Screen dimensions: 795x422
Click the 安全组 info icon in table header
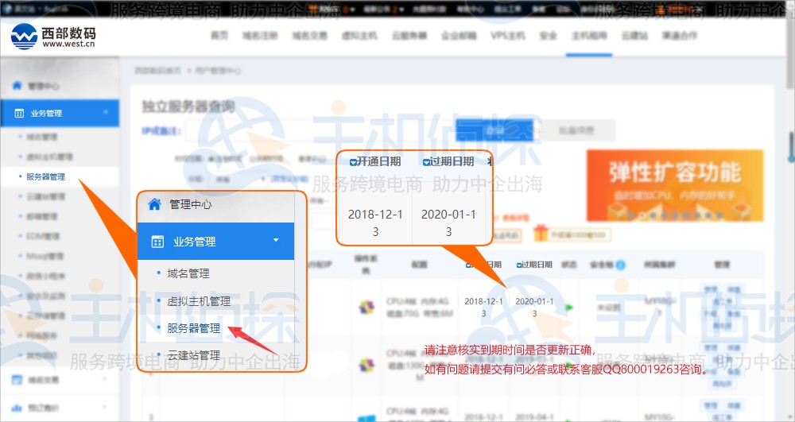tap(620, 265)
